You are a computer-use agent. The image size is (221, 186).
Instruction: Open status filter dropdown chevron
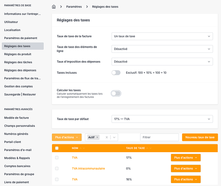tap(114, 137)
